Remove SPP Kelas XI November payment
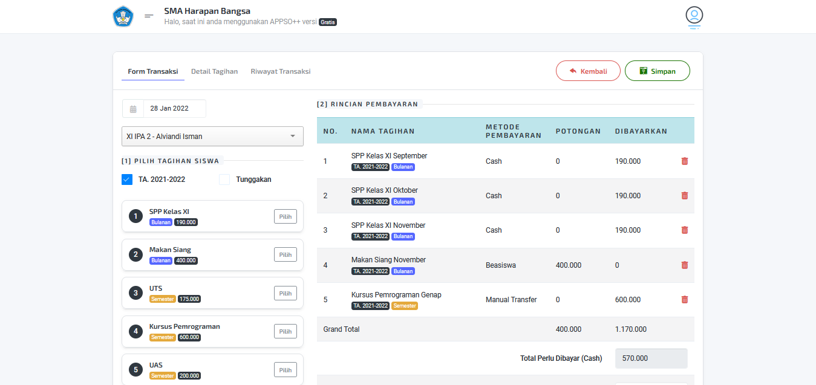The image size is (816, 385). coord(685,230)
